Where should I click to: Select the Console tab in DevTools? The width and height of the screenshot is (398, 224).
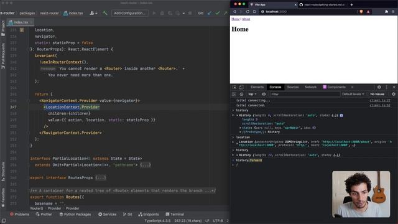pos(275,87)
